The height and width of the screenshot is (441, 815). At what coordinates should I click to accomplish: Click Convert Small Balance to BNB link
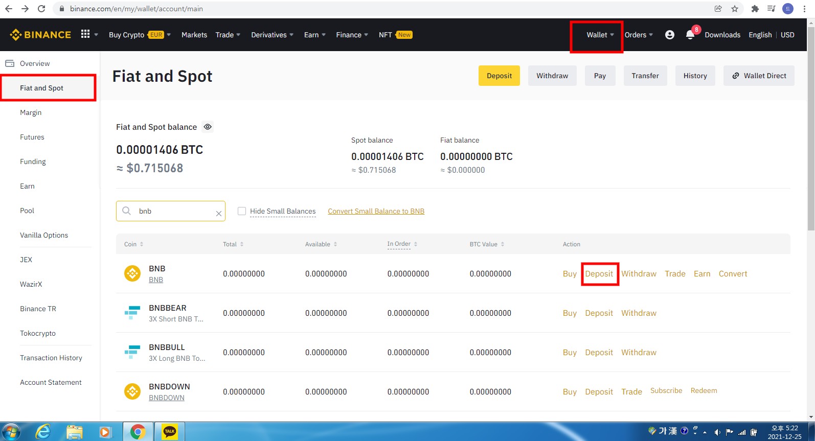pos(376,211)
